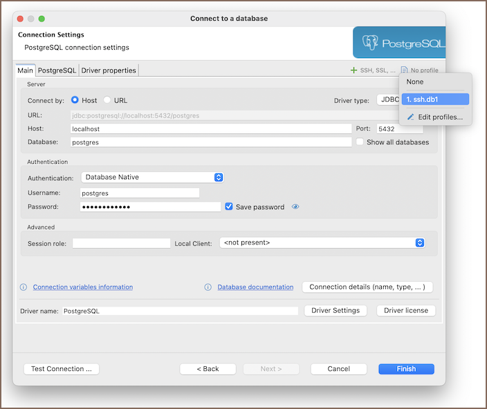
Task: Click the plus icon beside SSH, SSL
Action: pyautogui.click(x=354, y=70)
